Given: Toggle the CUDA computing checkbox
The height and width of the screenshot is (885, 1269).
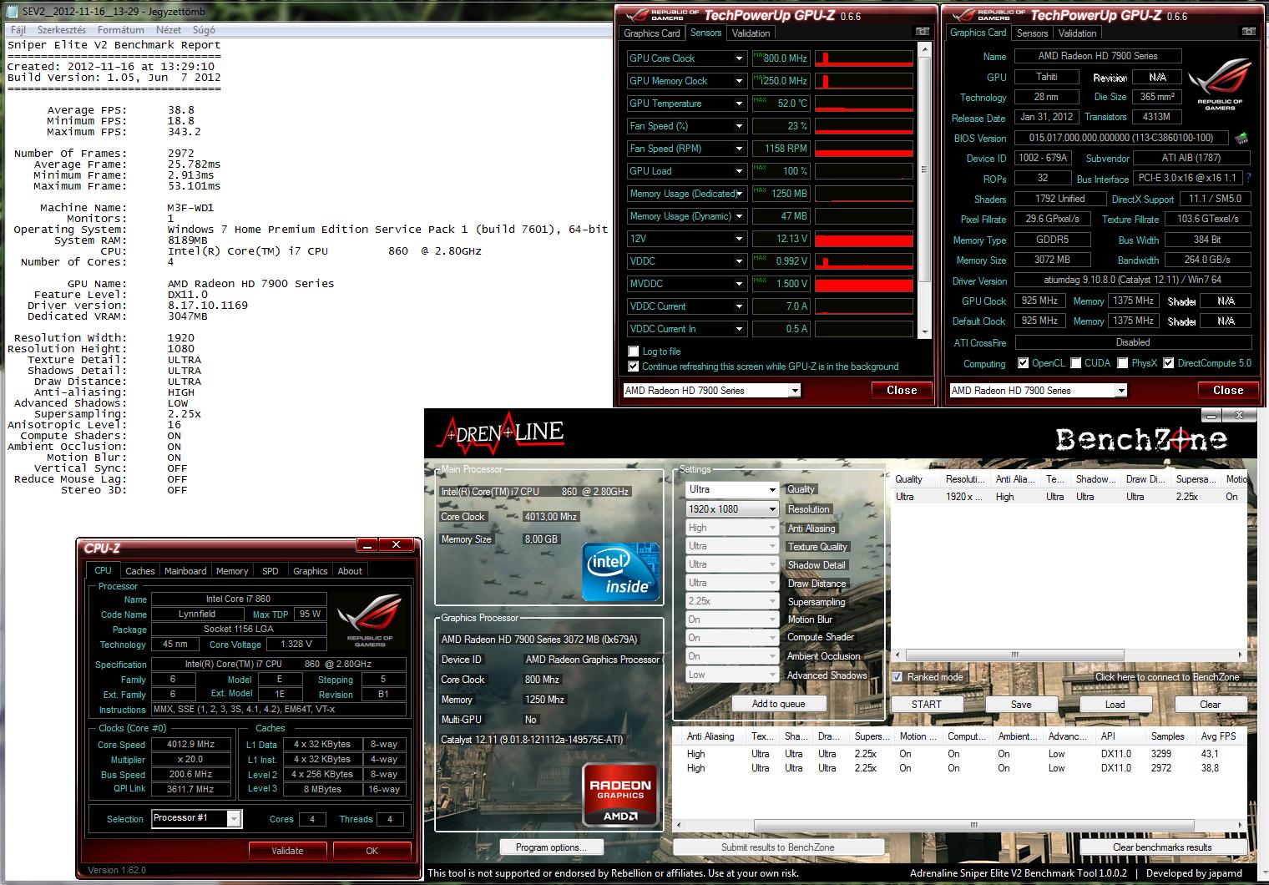Looking at the screenshot, I should click(x=1076, y=363).
